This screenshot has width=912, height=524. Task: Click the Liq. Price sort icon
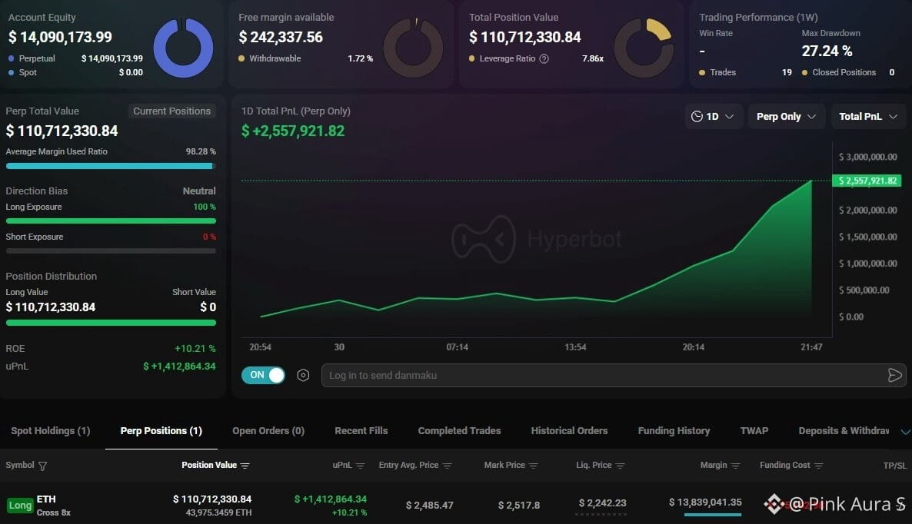(620, 466)
